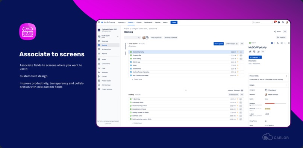The image size is (303, 148).
Task: Open the Insights button
Action: (281, 37)
